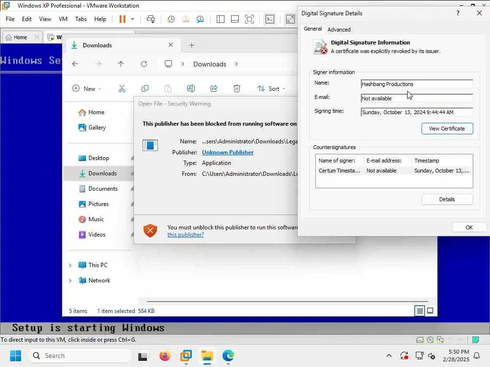Click the Delete trash icon in Explorer
Image resolution: width=490 pixels, height=367 pixels.
point(237,88)
